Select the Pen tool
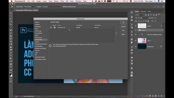174x98 pixels. pos(11,53)
